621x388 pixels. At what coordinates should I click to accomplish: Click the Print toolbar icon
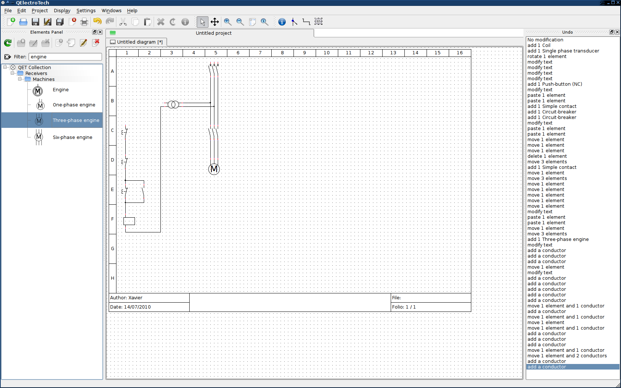click(x=84, y=22)
